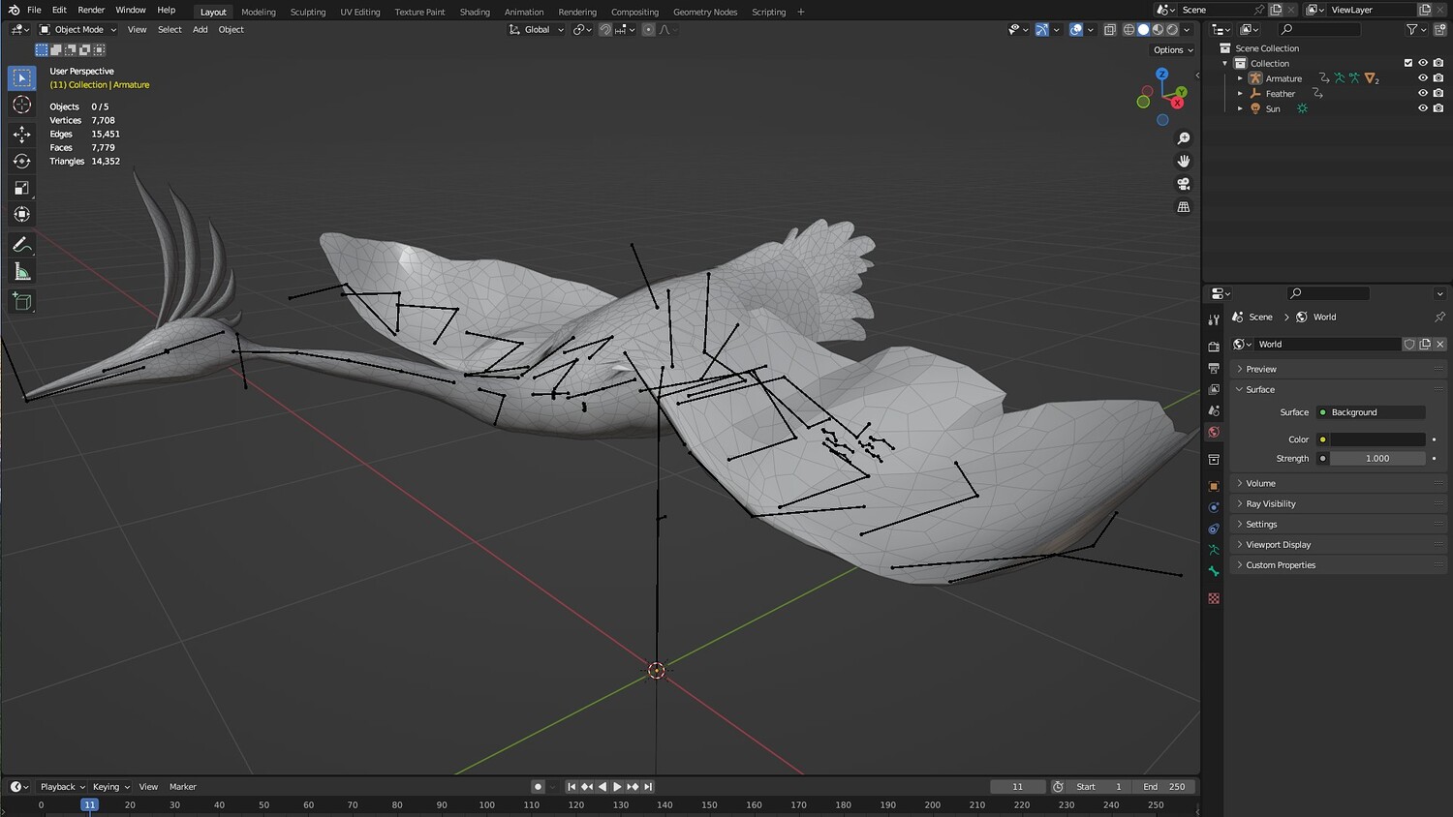Image resolution: width=1453 pixels, height=817 pixels.
Task: Click the Options button in viewport
Action: click(x=1172, y=50)
